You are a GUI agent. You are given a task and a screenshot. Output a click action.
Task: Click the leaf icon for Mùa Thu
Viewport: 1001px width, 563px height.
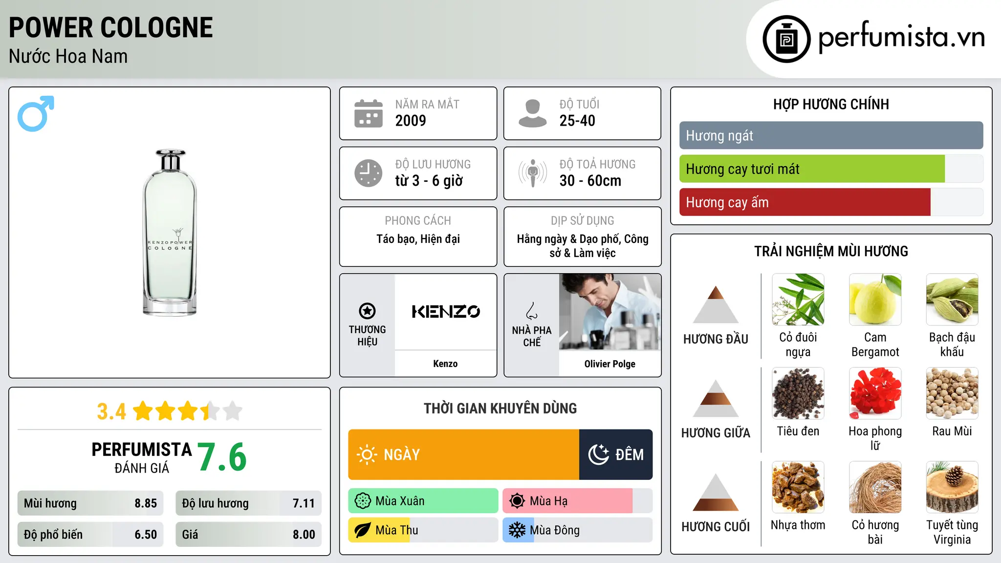tap(363, 530)
